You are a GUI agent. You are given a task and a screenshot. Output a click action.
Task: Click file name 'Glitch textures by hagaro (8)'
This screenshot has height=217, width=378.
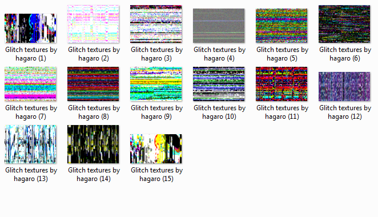(x=94, y=112)
